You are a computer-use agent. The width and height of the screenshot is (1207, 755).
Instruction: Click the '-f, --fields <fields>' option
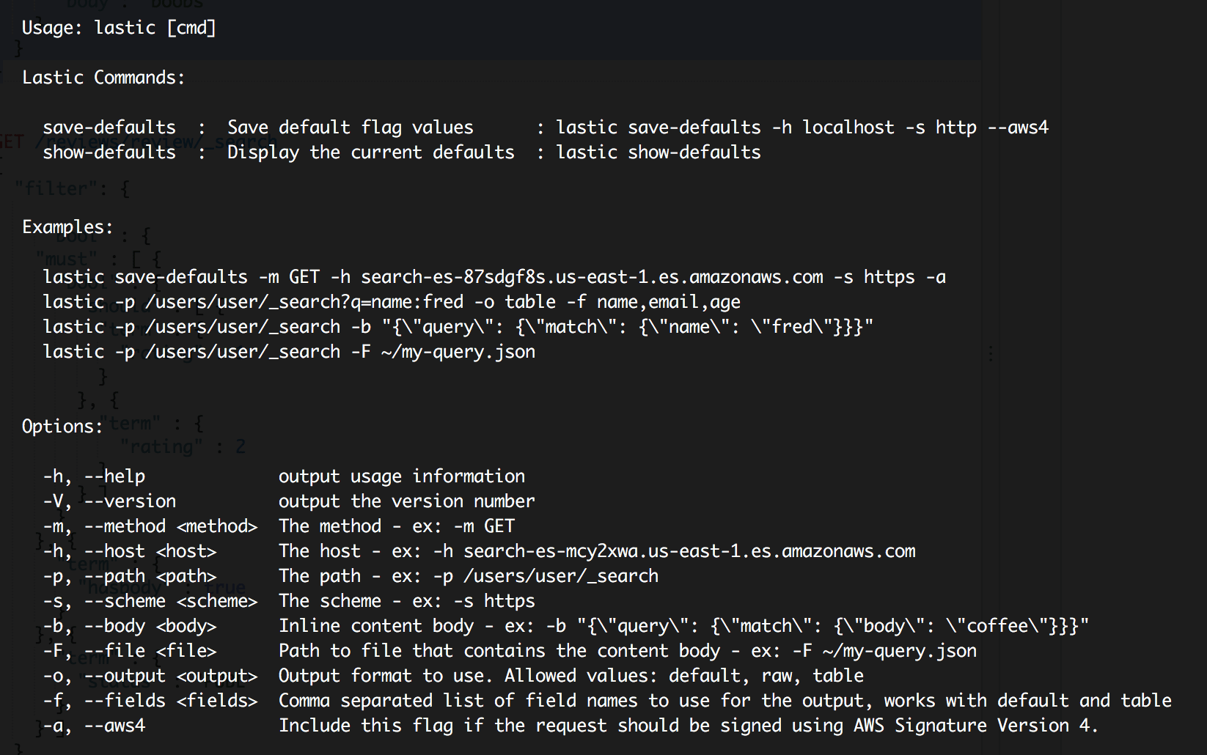[x=150, y=701]
